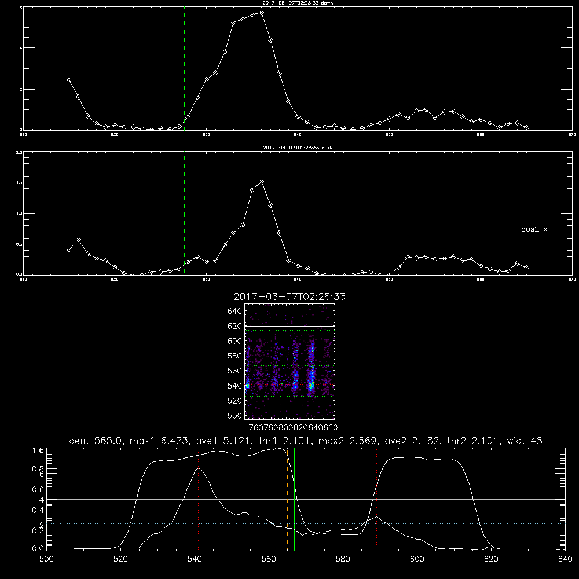
Task: Open the spectrogram heatmap image
Action: [x=290, y=361]
